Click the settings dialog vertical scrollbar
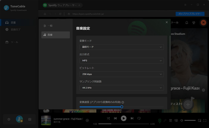The image size is (209, 128). click(x=170, y=51)
